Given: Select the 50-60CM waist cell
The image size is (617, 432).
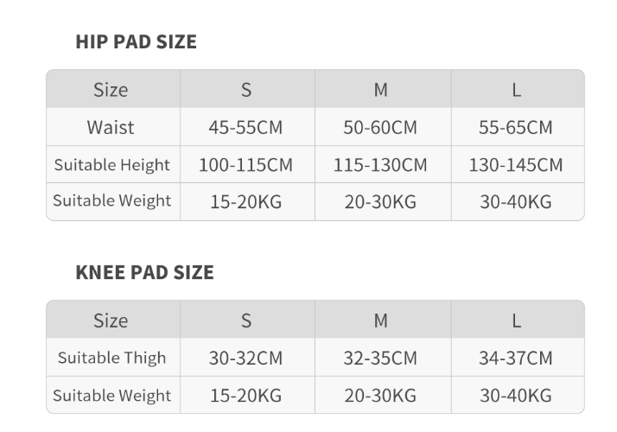Looking at the screenshot, I should pos(380,128).
